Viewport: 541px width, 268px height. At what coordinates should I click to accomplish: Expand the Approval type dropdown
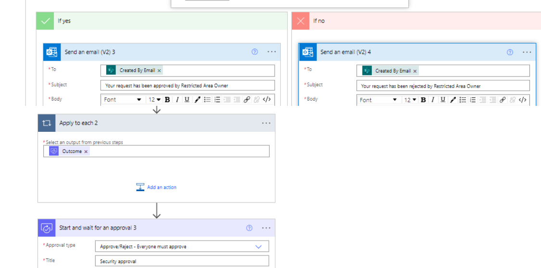[258, 246]
